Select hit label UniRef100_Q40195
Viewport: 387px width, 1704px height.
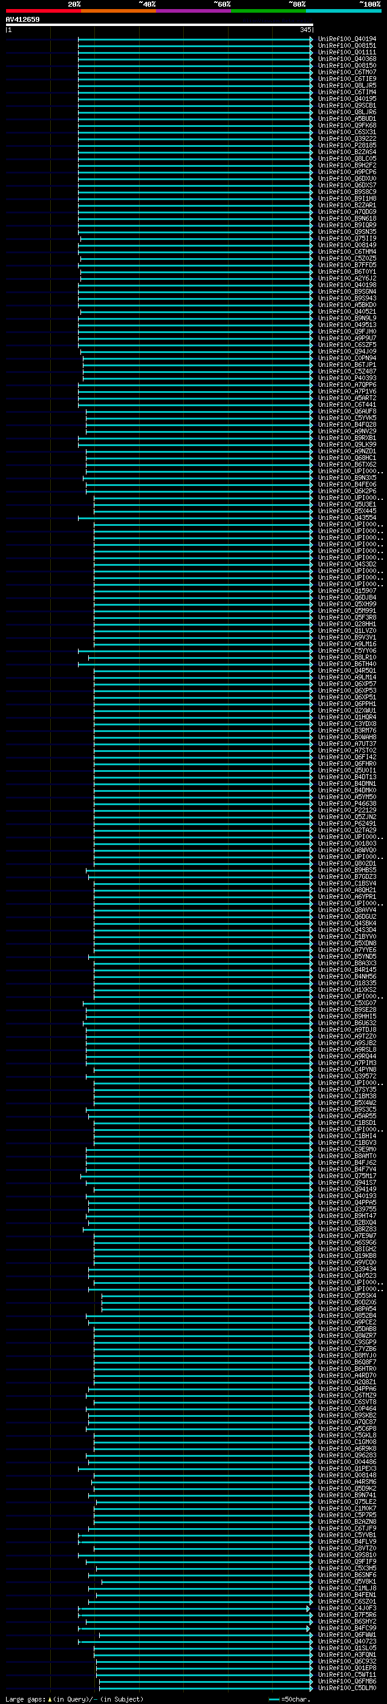(346, 99)
